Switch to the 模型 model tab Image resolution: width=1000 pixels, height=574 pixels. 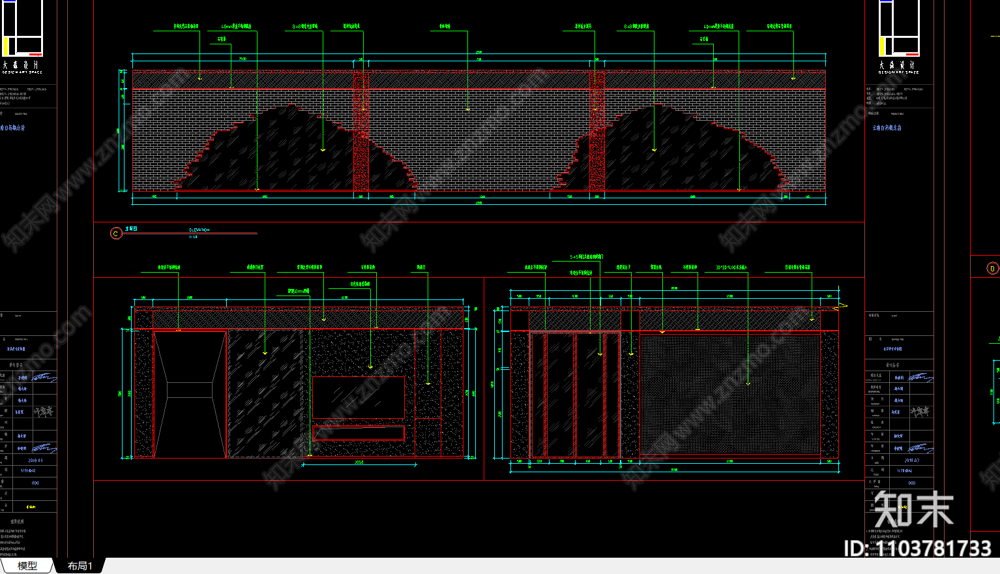click(27, 566)
